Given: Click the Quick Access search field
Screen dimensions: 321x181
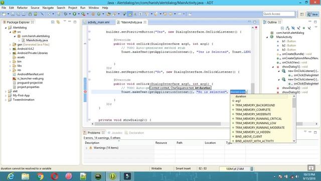Looking at the screenshot, I should pyautogui.click(x=279, y=14).
